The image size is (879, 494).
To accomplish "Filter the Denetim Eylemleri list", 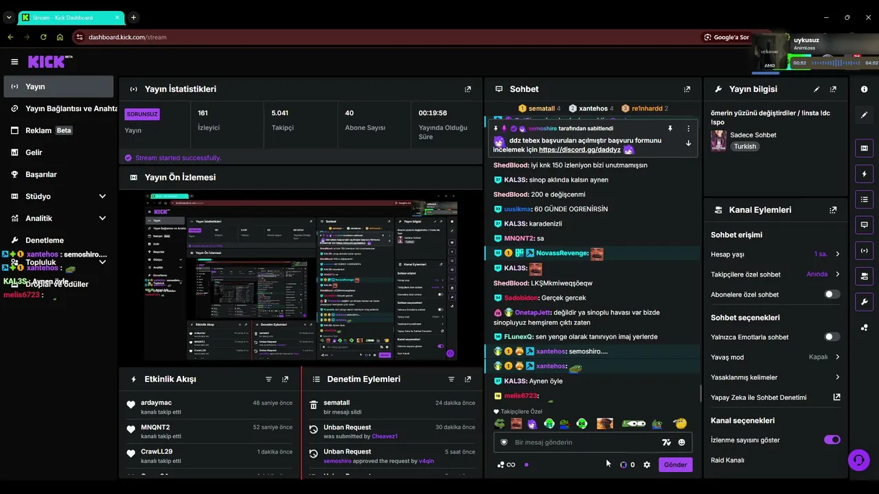I will coord(451,379).
